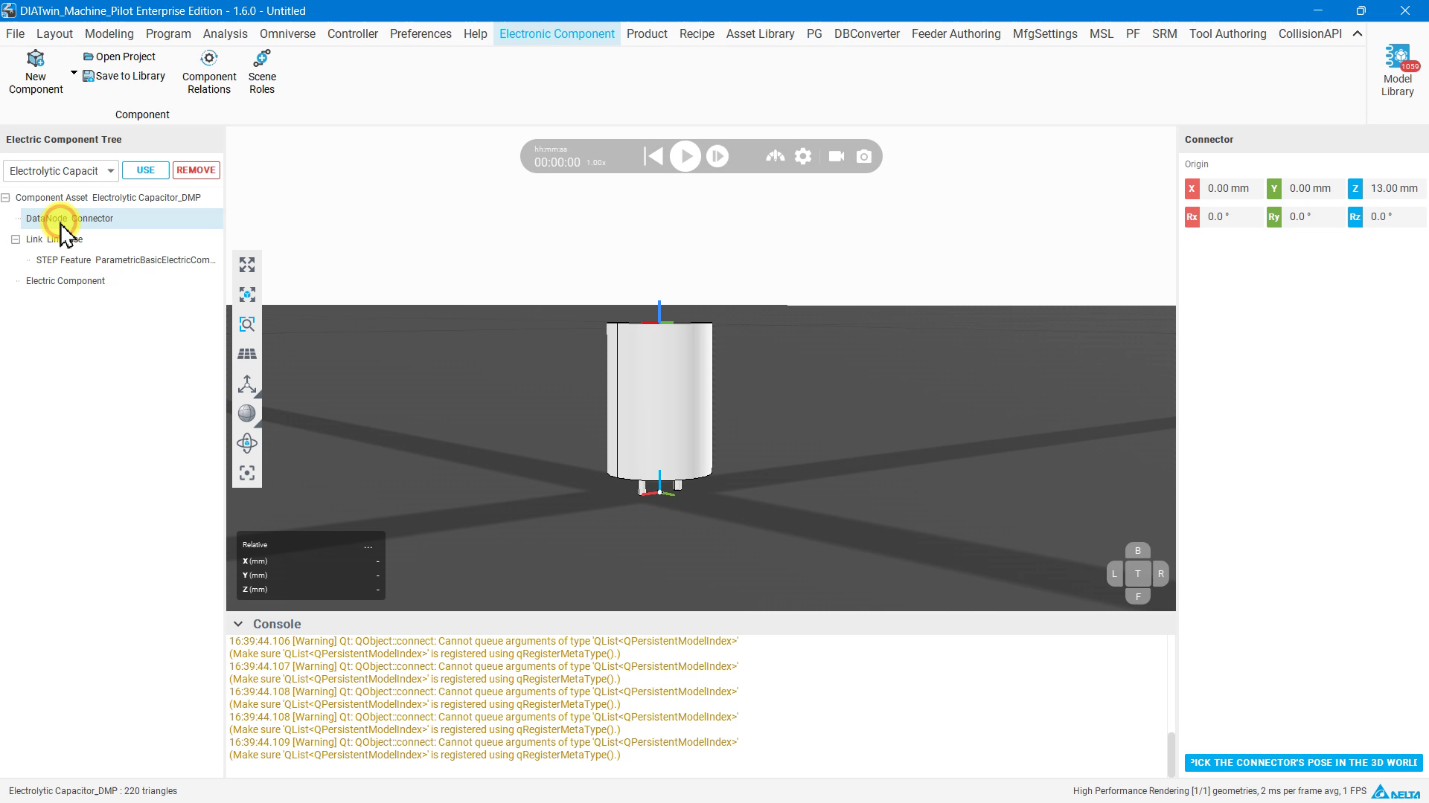This screenshot has width=1429, height=803.
Task: Switch to Right view on view cube
Action: pyautogui.click(x=1161, y=574)
